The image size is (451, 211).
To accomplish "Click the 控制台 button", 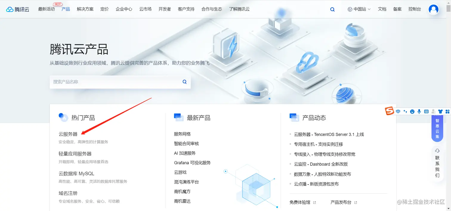I will tap(415, 9).
